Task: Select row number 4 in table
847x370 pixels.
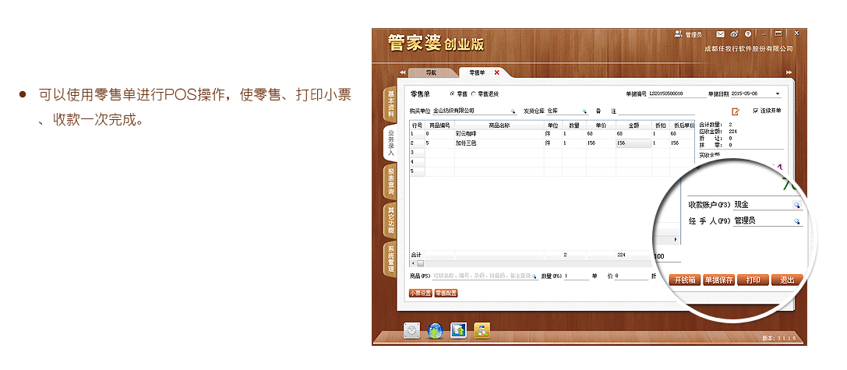Action: pyautogui.click(x=417, y=162)
